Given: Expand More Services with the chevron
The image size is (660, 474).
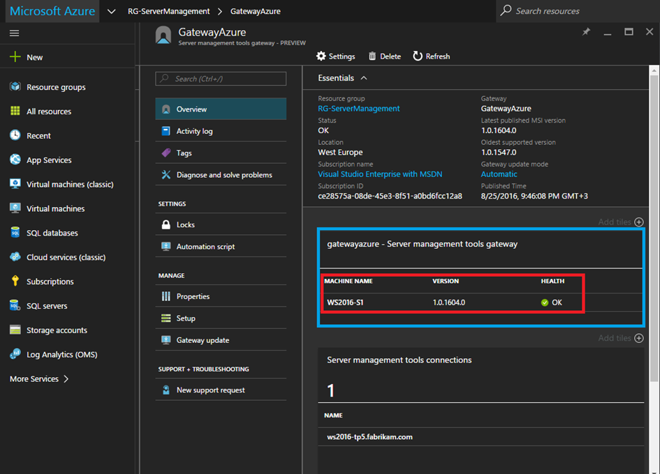Looking at the screenshot, I should click(66, 379).
